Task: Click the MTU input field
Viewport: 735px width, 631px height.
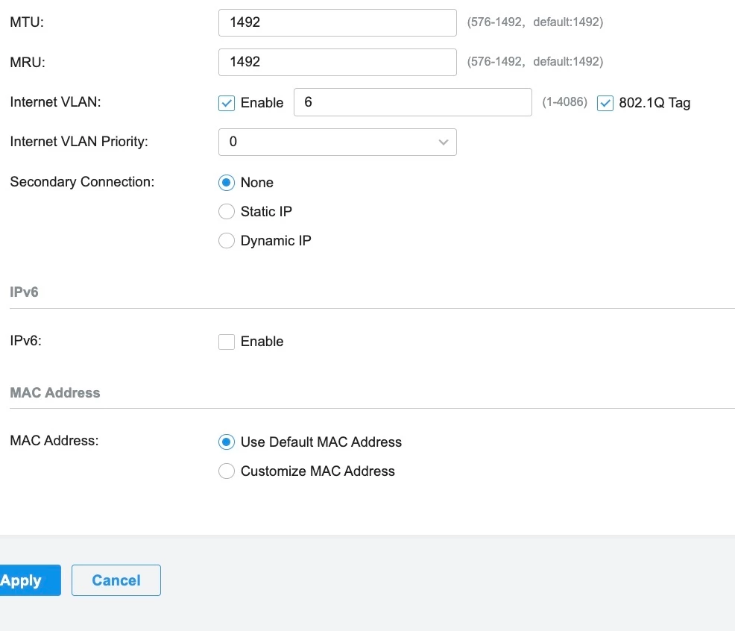Action: [337, 22]
